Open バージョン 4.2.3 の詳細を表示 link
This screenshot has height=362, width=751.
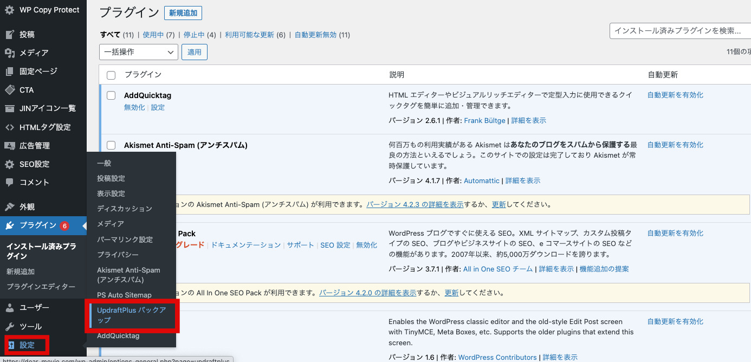pos(415,205)
